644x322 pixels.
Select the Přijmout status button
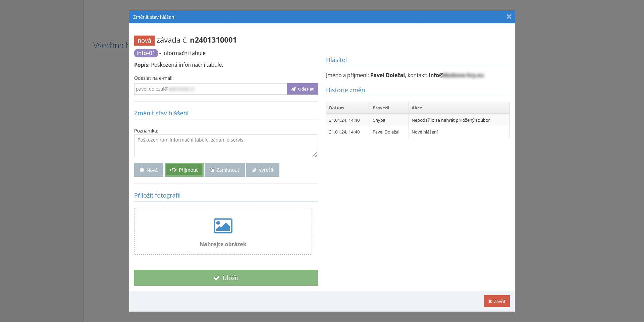click(184, 170)
